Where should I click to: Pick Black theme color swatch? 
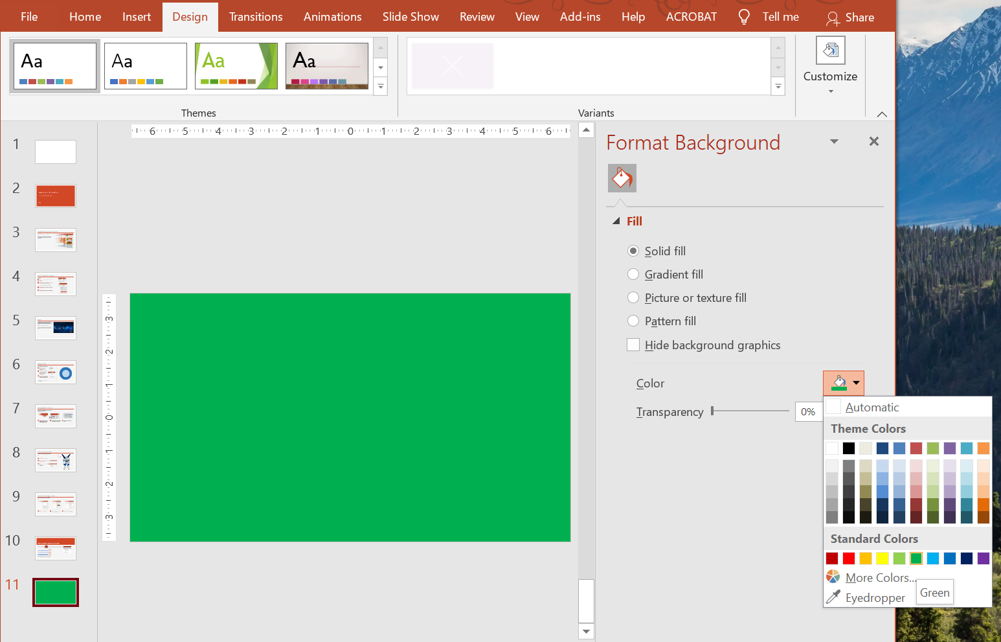[x=849, y=448]
